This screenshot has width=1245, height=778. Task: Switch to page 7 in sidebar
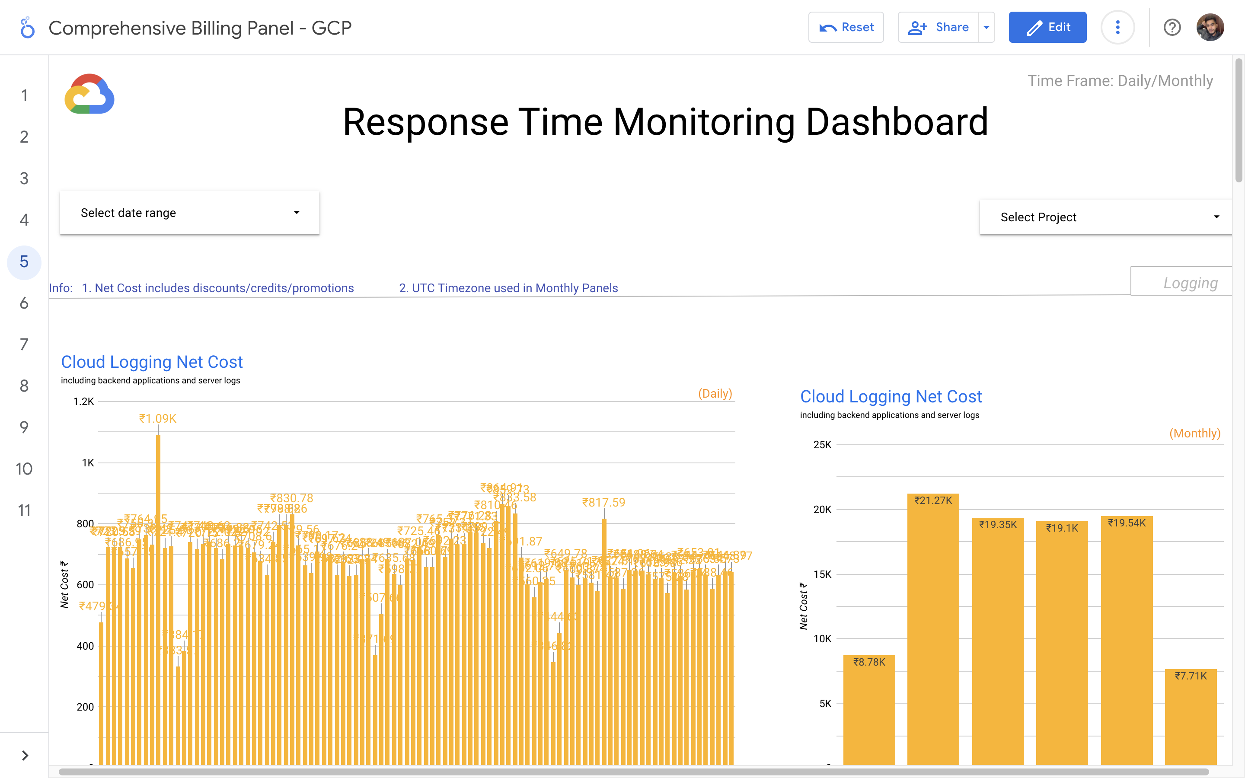24,344
